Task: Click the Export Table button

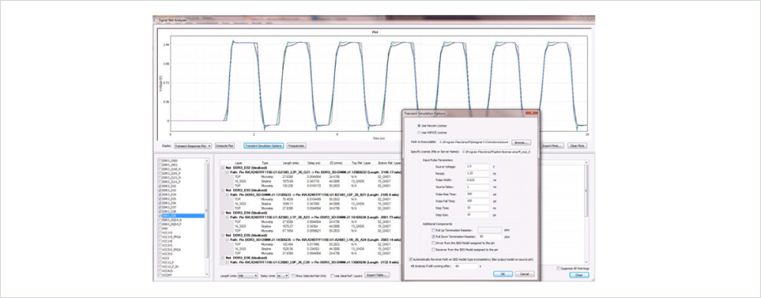Action: 377,275
